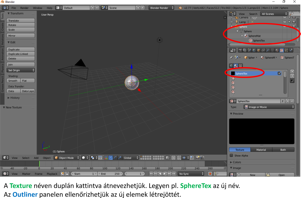Open the All Scenes outliner dropdown
This screenshot has height=198, width=301.
[x=274, y=14]
